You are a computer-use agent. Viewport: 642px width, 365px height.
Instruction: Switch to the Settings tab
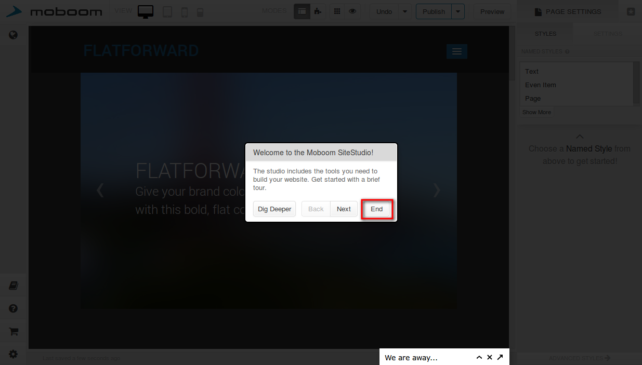(607, 34)
